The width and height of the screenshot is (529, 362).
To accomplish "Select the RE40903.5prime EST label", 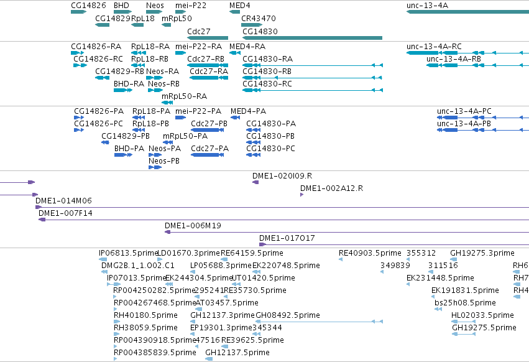I will [370, 253].
